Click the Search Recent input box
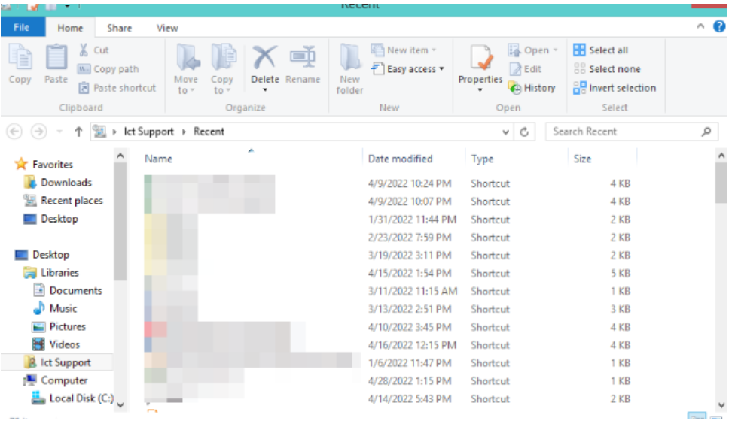The width and height of the screenshot is (732, 421). 626,132
